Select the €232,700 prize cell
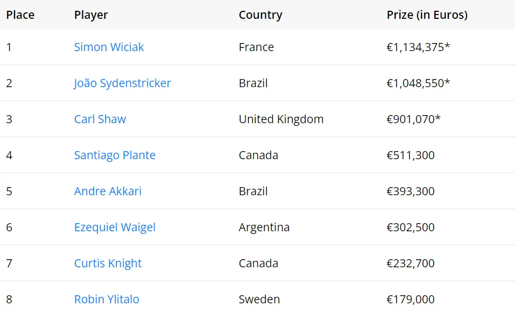This screenshot has height=313, width=515. [410, 264]
